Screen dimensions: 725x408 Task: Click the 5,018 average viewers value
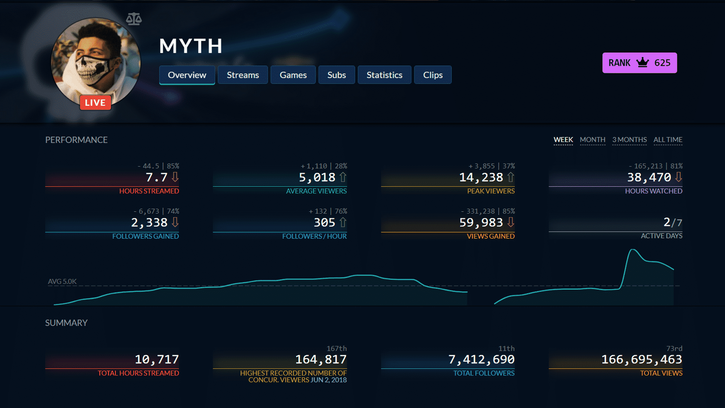click(317, 177)
